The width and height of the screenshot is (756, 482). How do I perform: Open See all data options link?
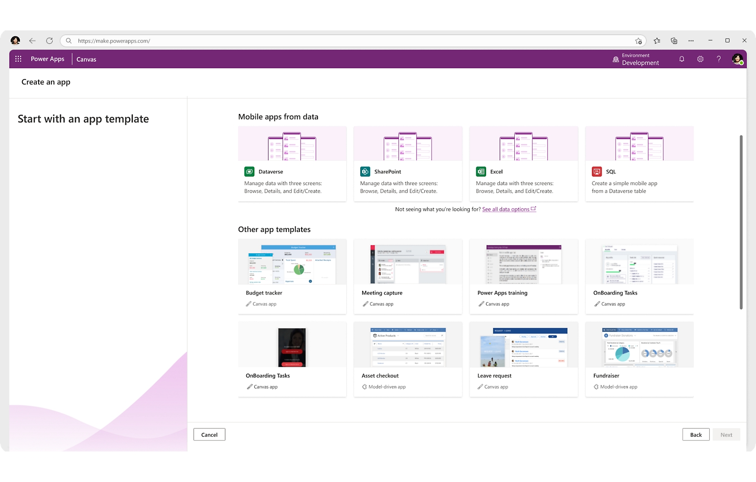pos(509,209)
